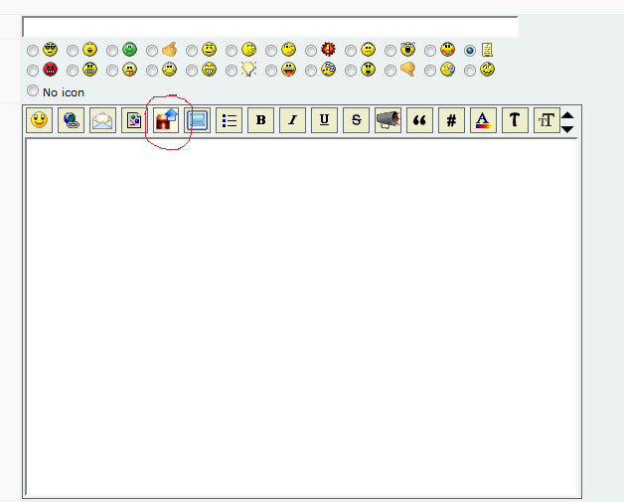The image size is (624, 502).
Task: Click the sad frowning smiley message icon
Action: [x=368, y=50]
